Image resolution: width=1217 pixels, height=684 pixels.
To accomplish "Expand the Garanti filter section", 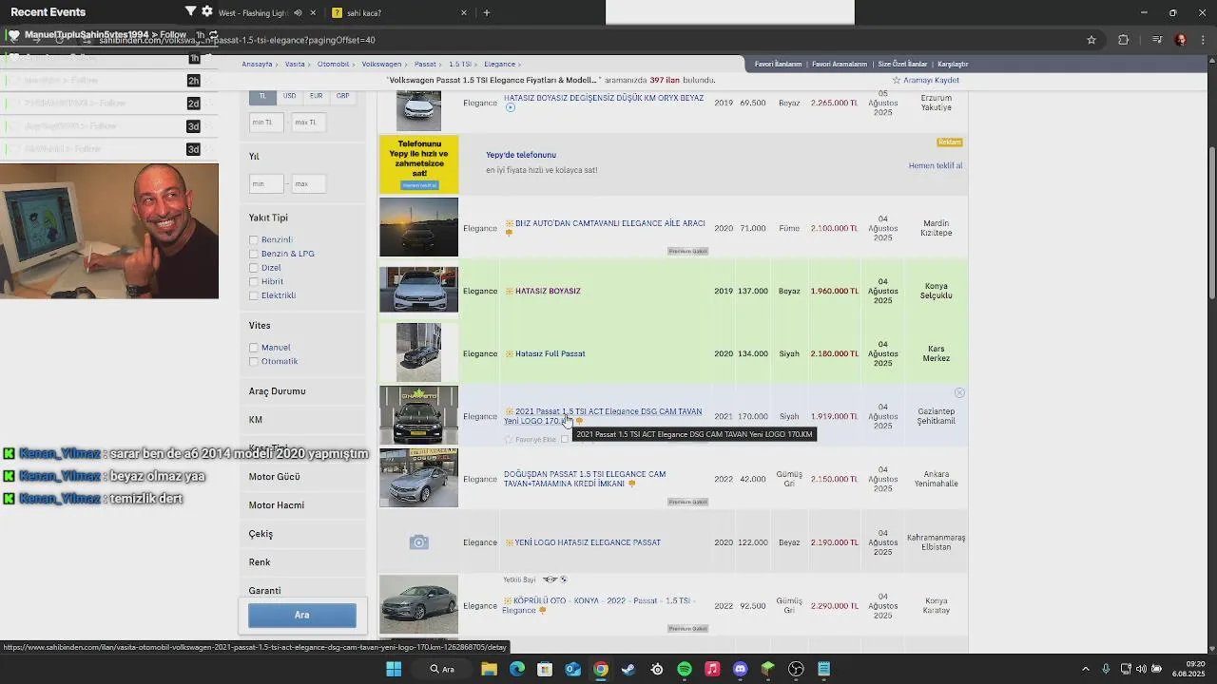I will pyautogui.click(x=264, y=591).
